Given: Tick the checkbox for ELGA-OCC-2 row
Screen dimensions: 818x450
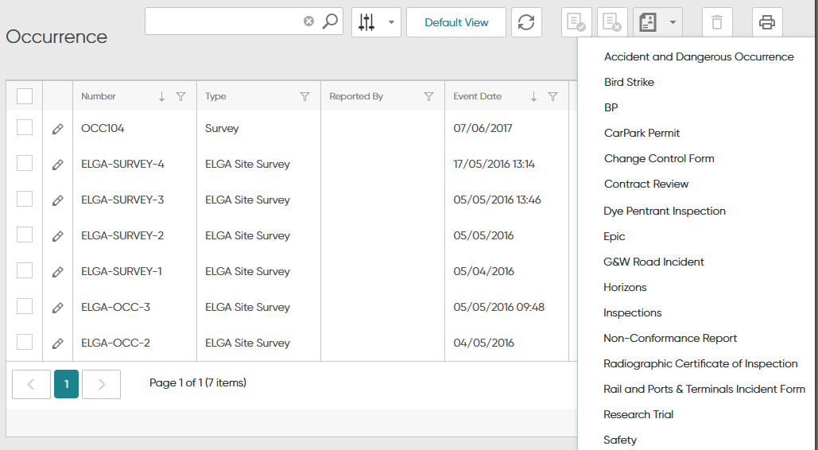Looking at the screenshot, I should [x=25, y=343].
